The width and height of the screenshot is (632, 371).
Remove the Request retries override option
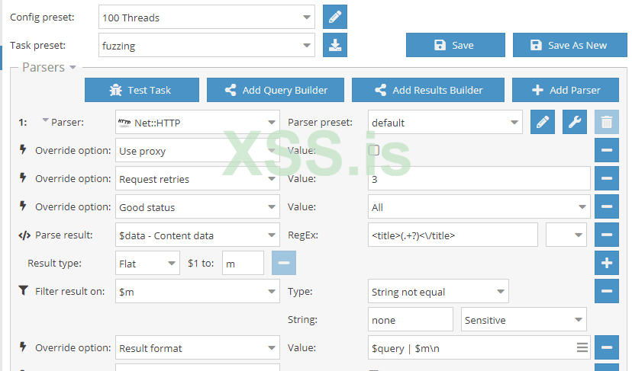[x=607, y=178]
